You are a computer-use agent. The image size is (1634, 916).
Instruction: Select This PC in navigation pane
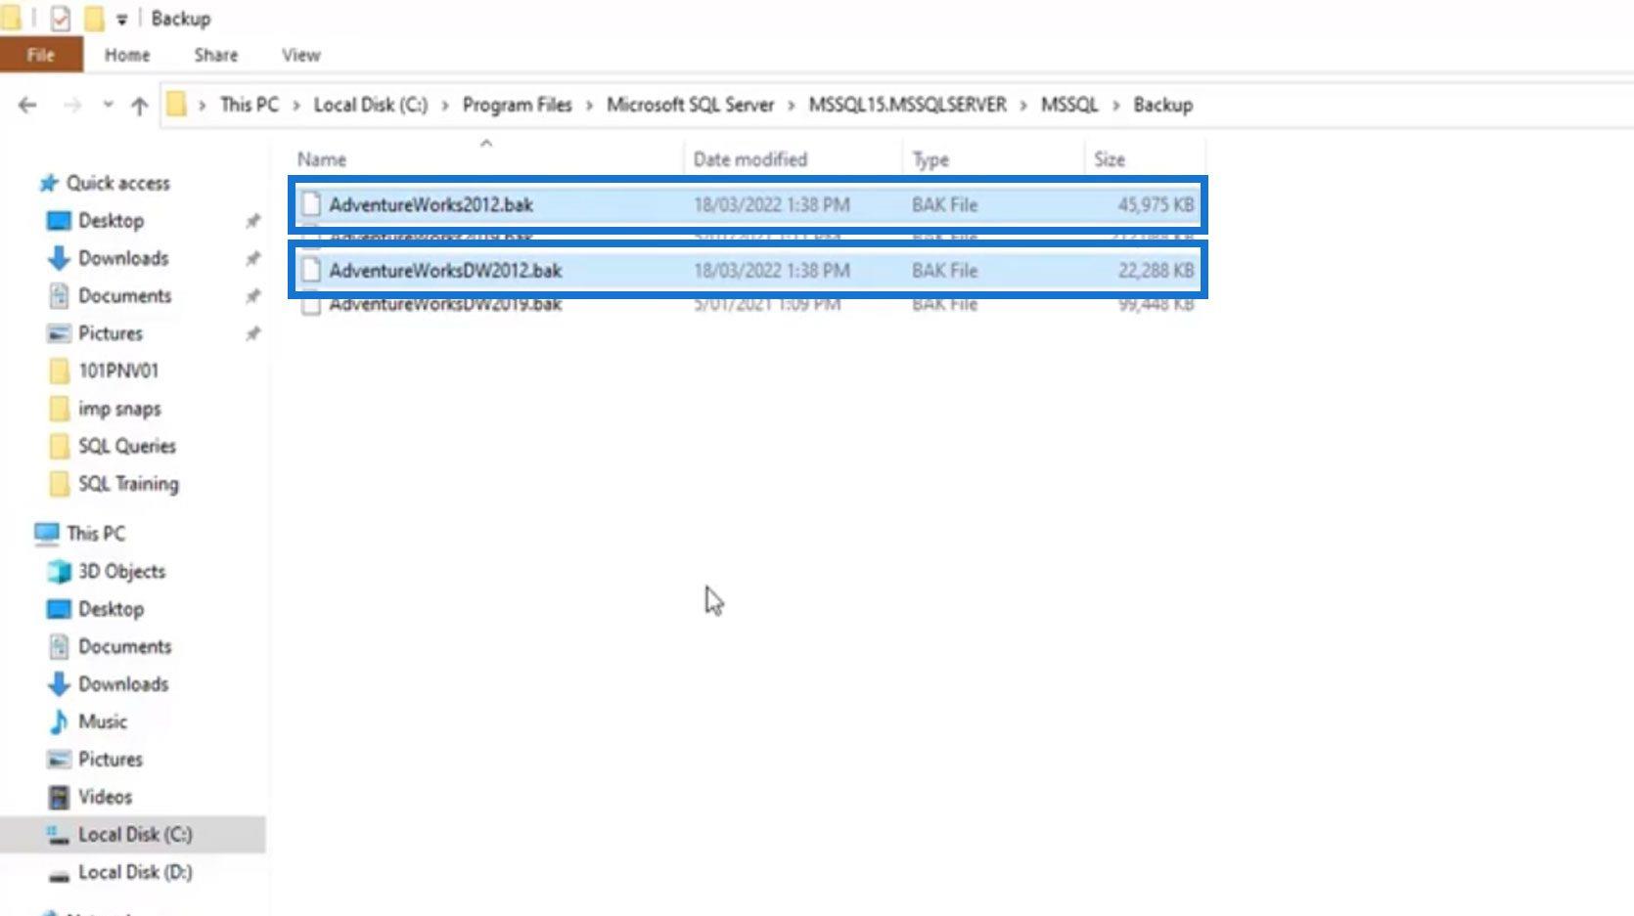(96, 533)
